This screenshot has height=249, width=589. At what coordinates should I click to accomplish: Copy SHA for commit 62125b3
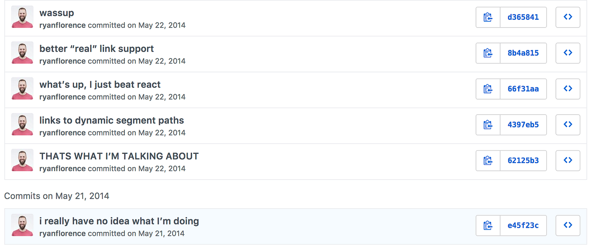(488, 160)
